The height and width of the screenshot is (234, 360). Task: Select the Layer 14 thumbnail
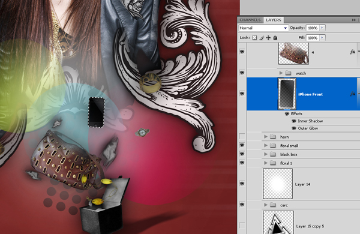278,184
